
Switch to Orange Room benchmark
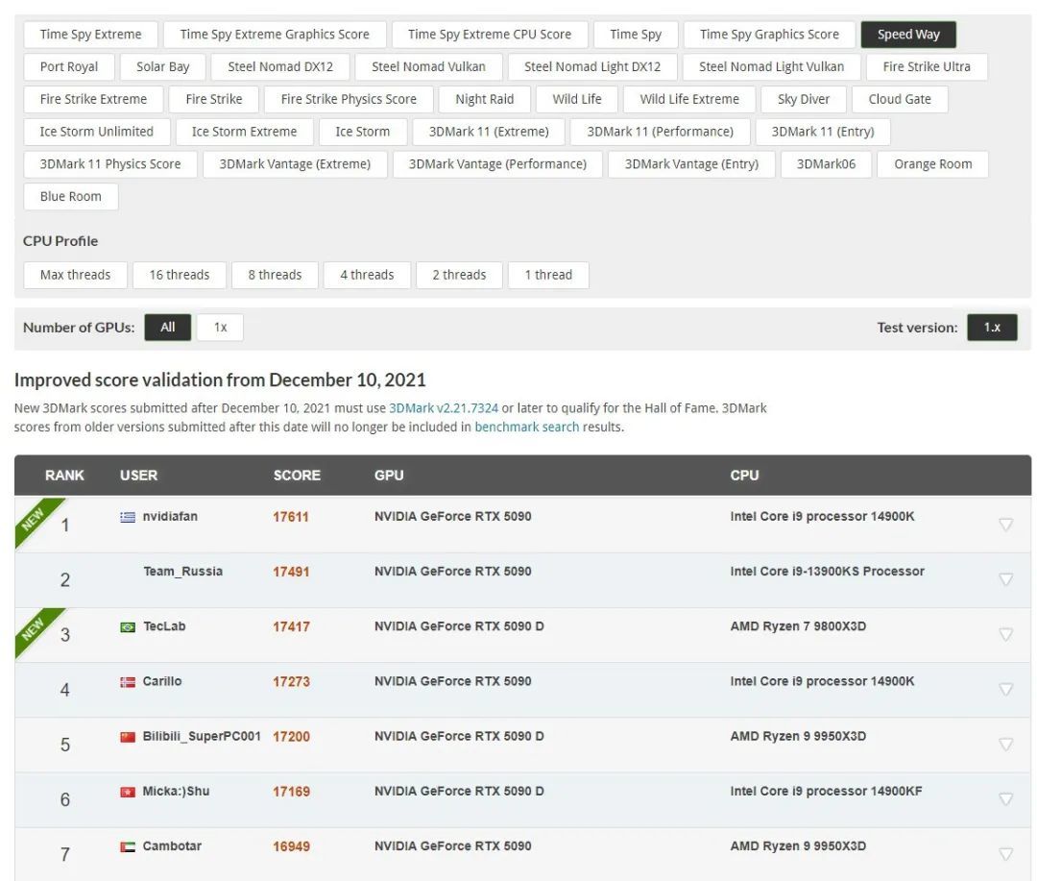[x=933, y=164]
